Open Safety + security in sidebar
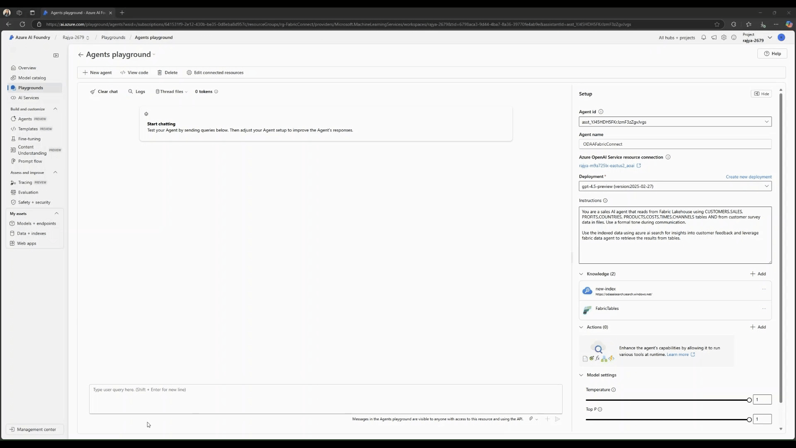 (x=34, y=202)
